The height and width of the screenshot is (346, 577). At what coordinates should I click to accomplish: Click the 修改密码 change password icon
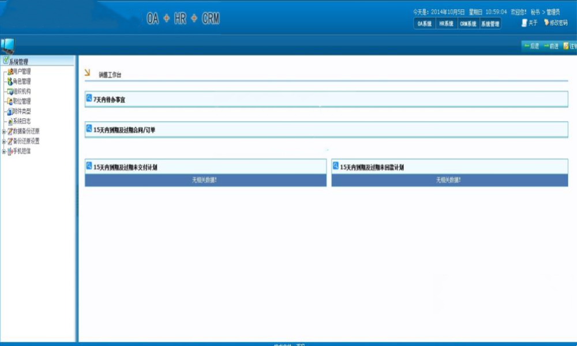tap(546, 22)
